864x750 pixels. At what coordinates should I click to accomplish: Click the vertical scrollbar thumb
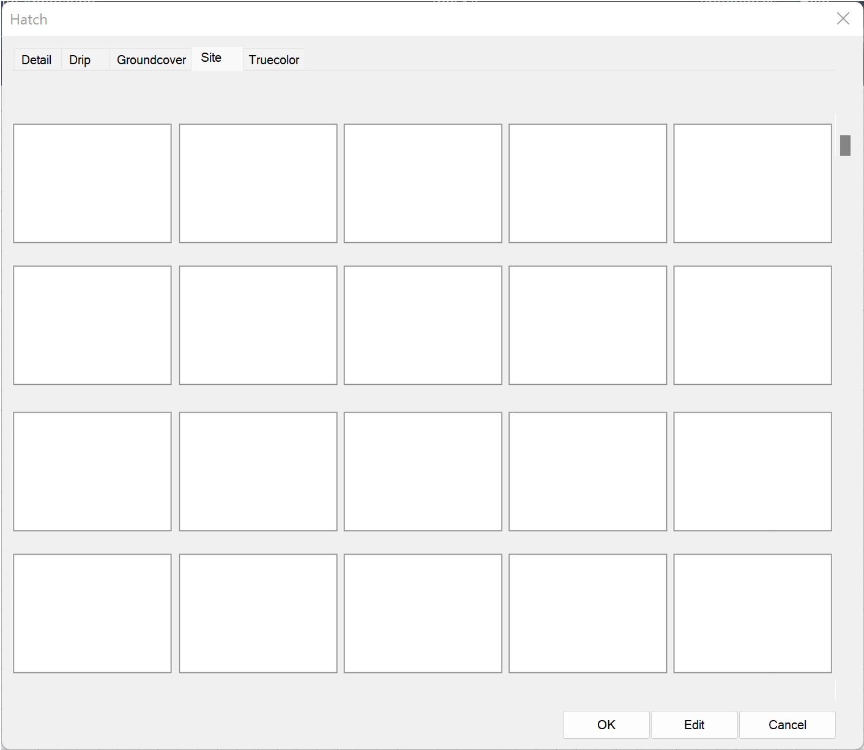click(846, 146)
